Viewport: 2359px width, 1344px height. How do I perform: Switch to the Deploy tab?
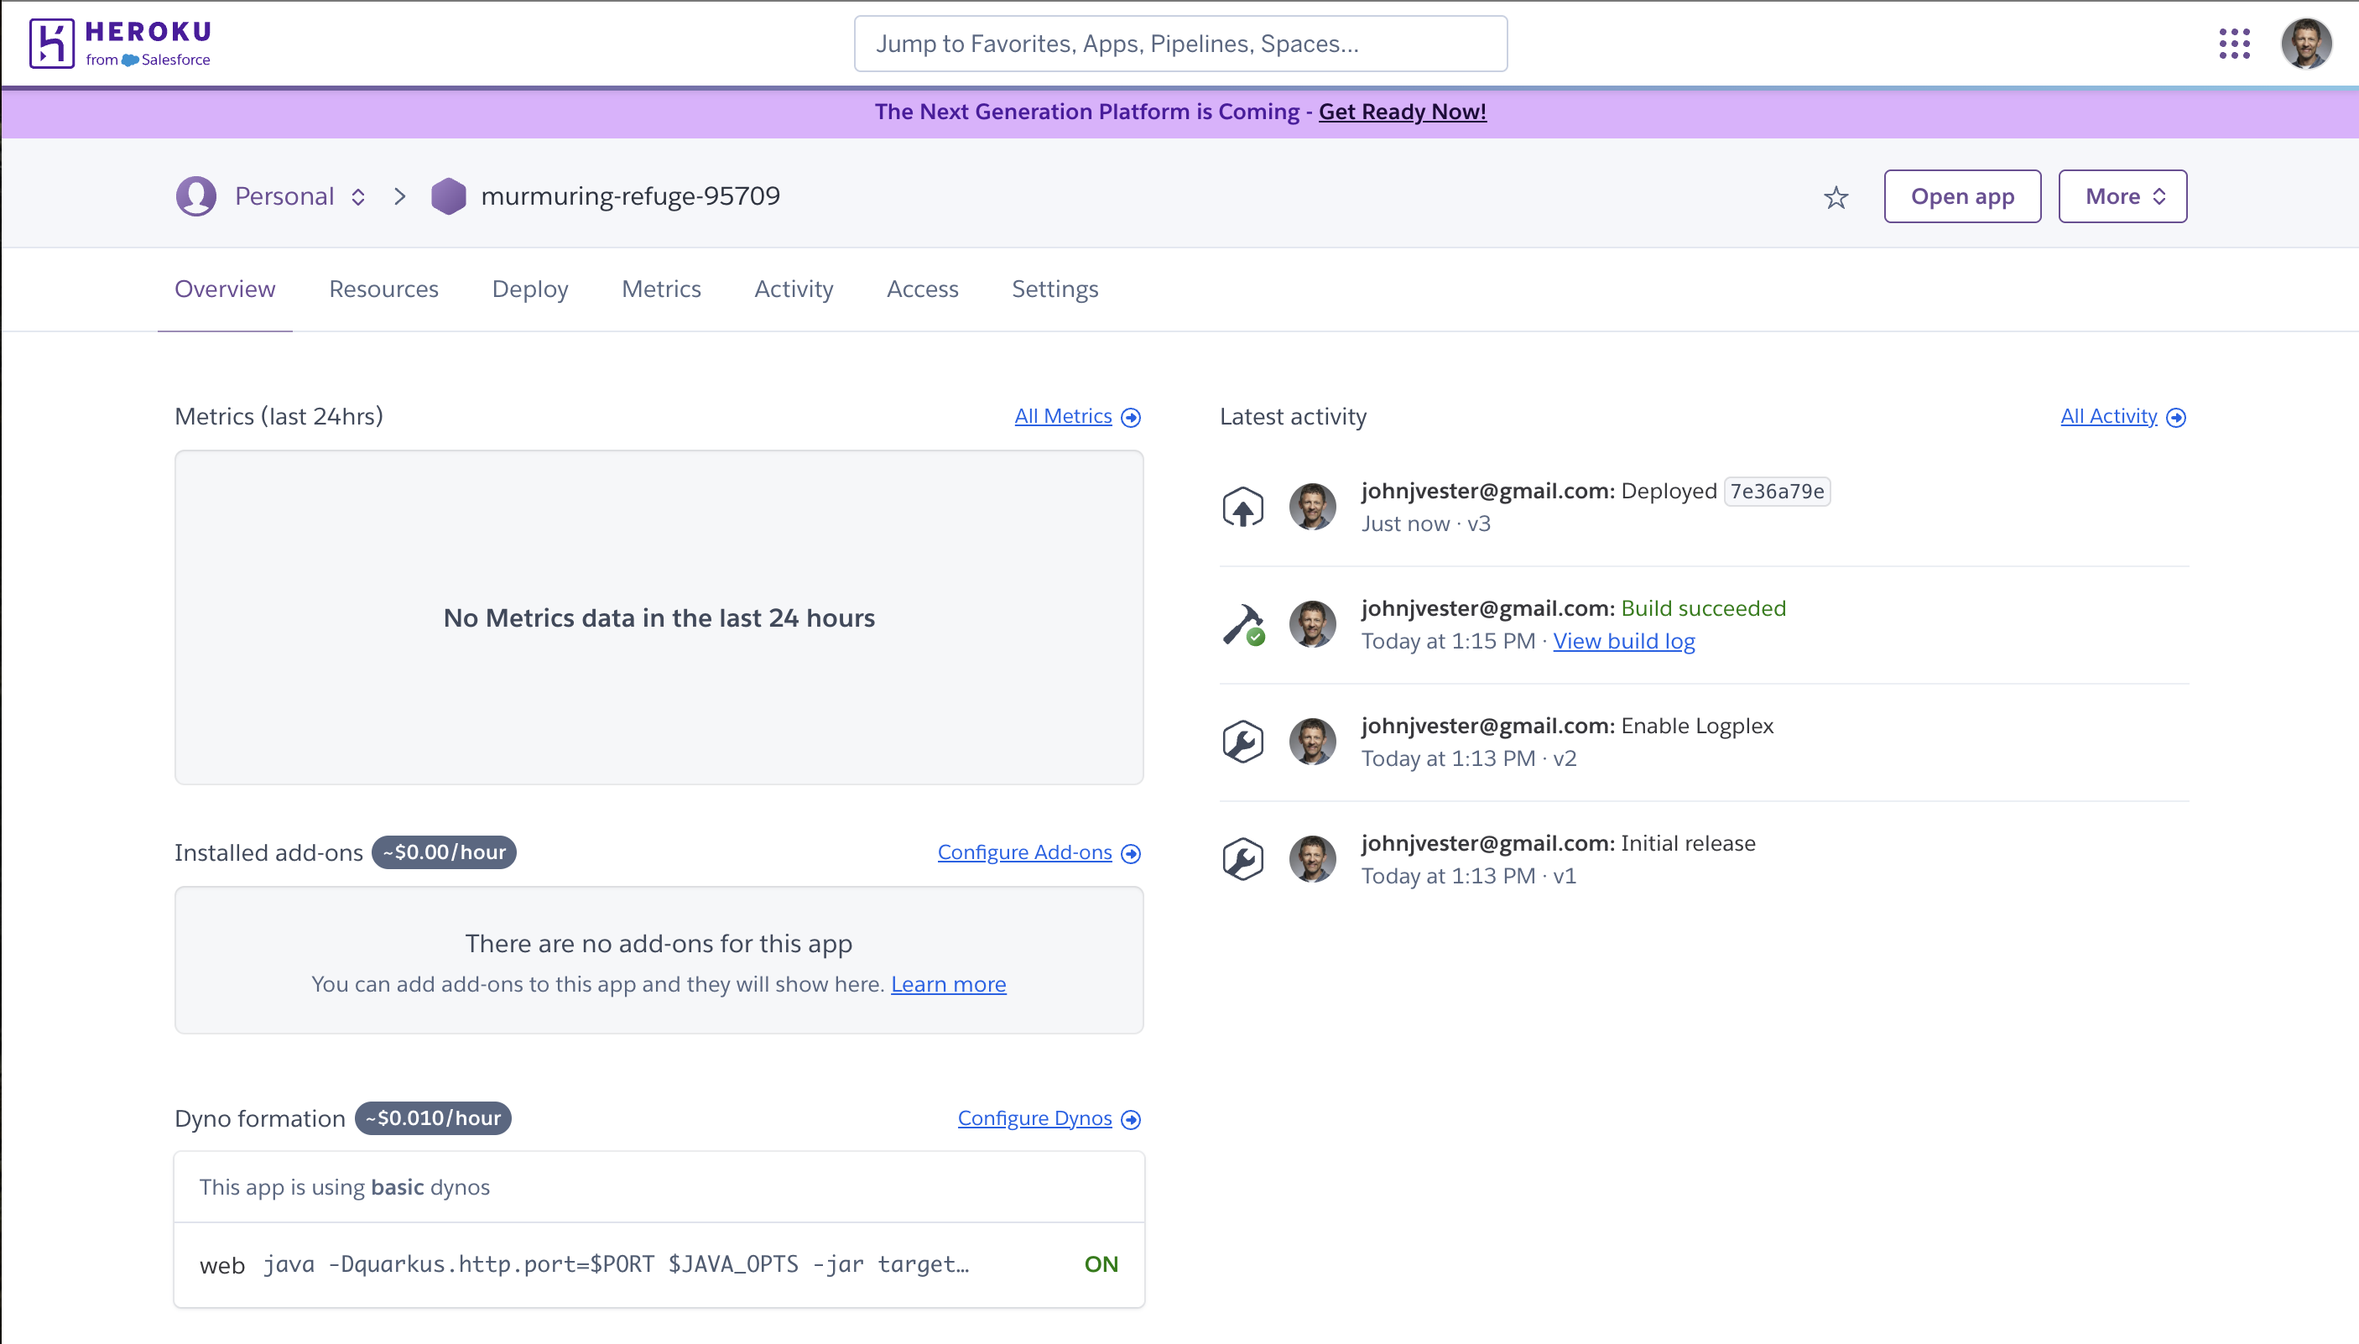point(529,289)
